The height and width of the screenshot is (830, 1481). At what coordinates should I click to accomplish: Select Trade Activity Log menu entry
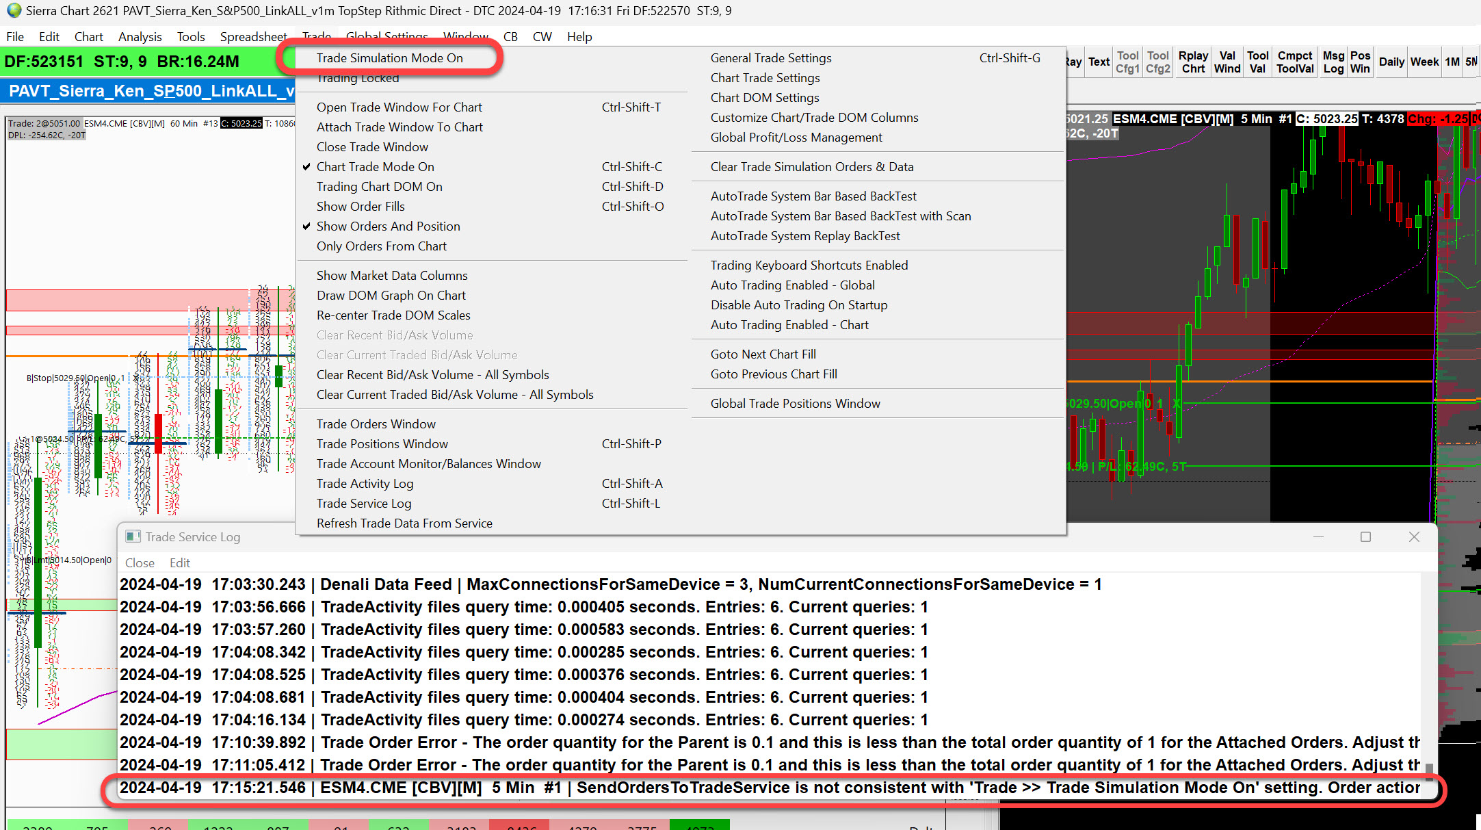pyautogui.click(x=365, y=484)
